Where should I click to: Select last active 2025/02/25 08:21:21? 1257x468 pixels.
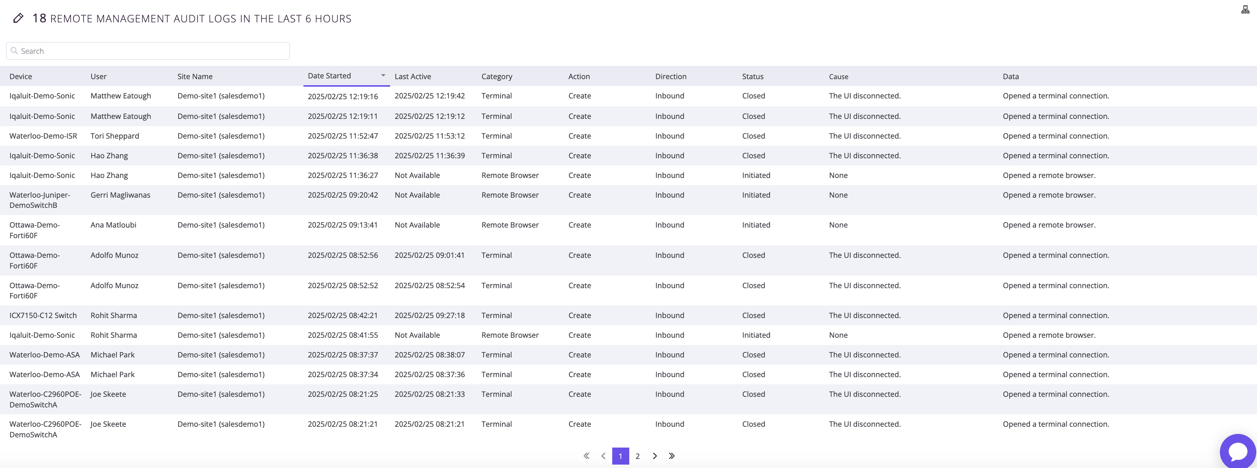click(430, 424)
